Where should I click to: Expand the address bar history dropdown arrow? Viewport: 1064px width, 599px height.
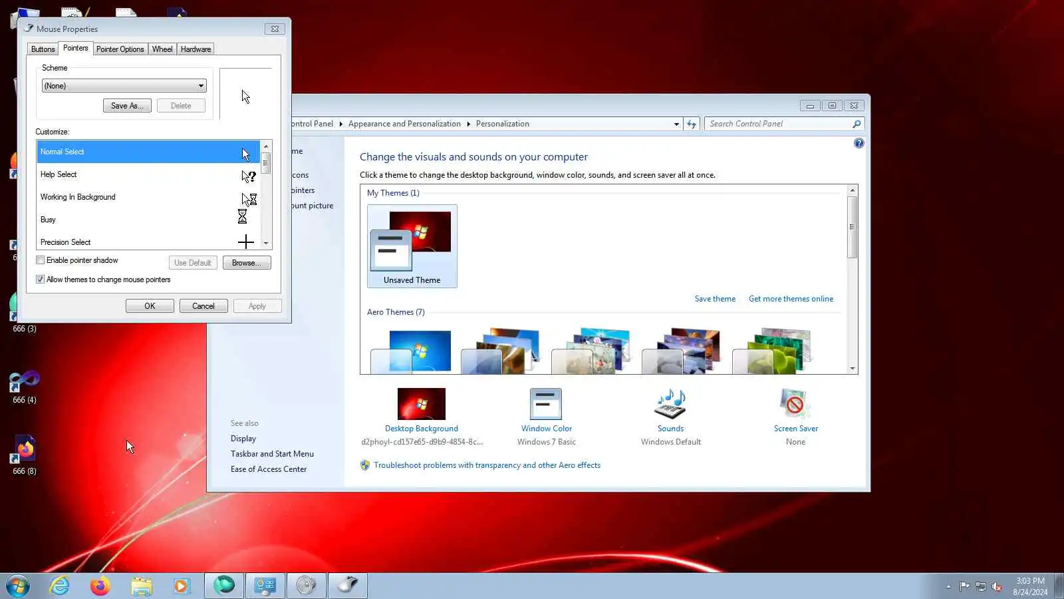[x=676, y=124]
